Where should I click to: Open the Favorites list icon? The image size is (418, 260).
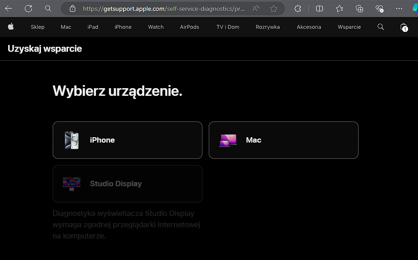click(340, 9)
